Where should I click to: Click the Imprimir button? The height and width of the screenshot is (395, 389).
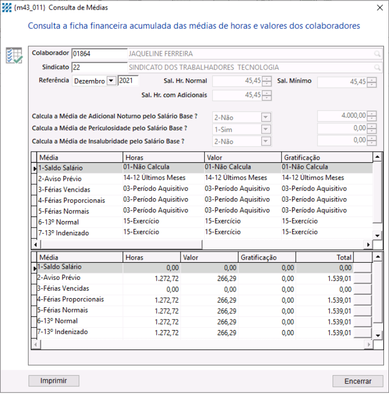[x=54, y=381]
